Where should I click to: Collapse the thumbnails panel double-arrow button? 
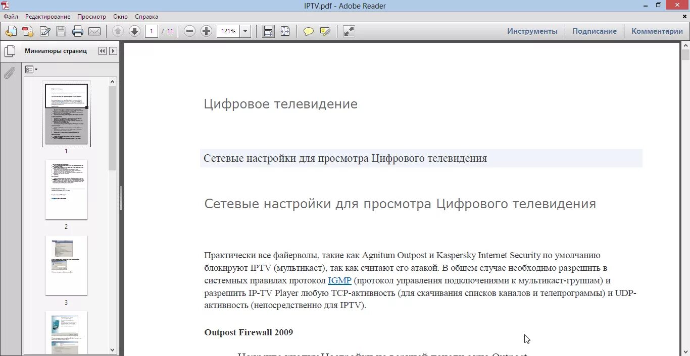tap(103, 51)
